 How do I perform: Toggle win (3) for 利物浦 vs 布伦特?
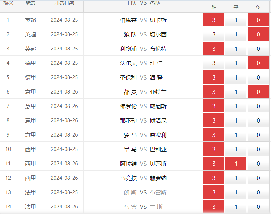[214, 49]
